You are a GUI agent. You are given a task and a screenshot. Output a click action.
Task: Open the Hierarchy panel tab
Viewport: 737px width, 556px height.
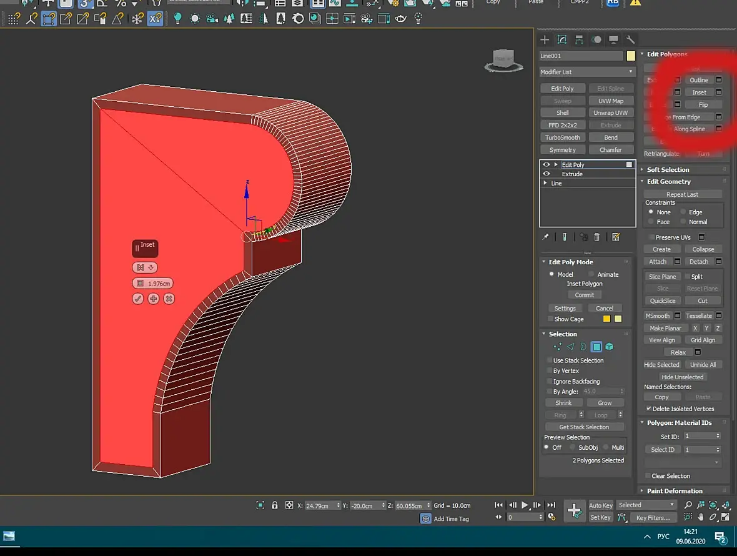(x=579, y=39)
